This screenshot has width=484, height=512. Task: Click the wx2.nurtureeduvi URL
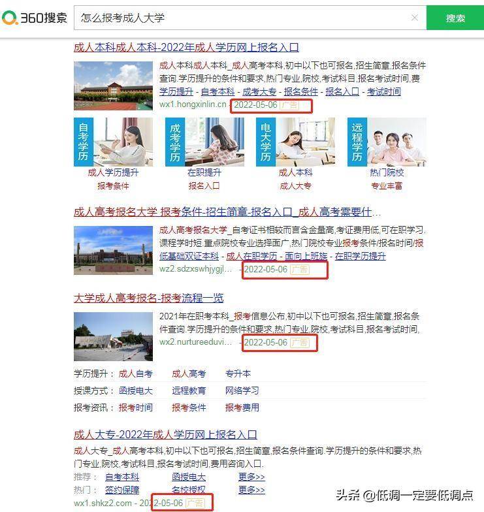click(196, 342)
